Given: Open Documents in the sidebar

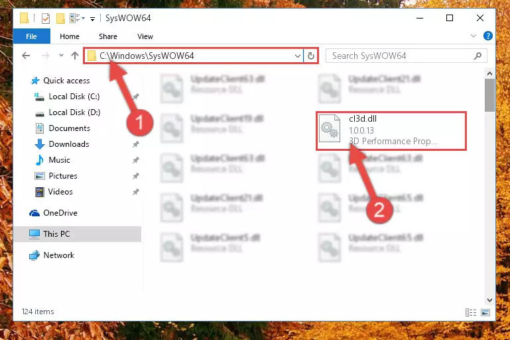Looking at the screenshot, I should pyautogui.click(x=69, y=128).
